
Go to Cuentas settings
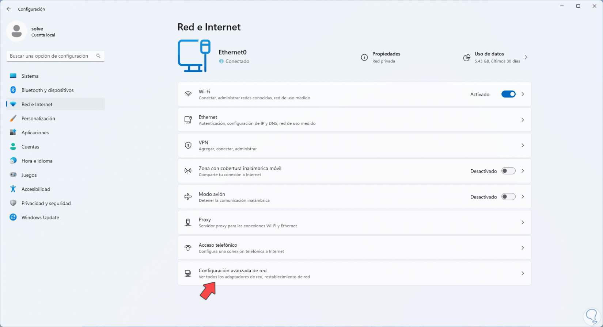[x=56, y=147]
